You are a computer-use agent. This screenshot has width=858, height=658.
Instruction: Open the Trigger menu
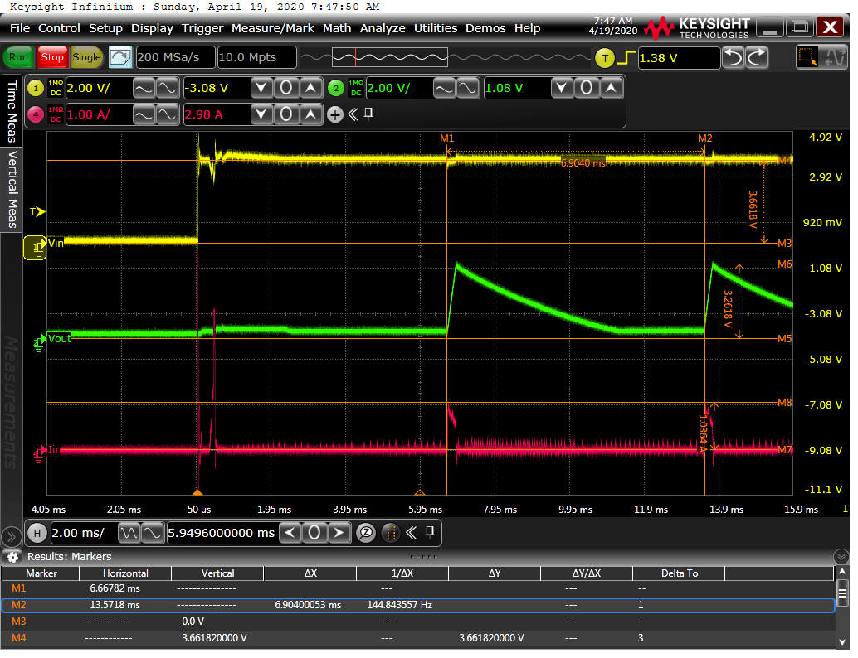202,28
